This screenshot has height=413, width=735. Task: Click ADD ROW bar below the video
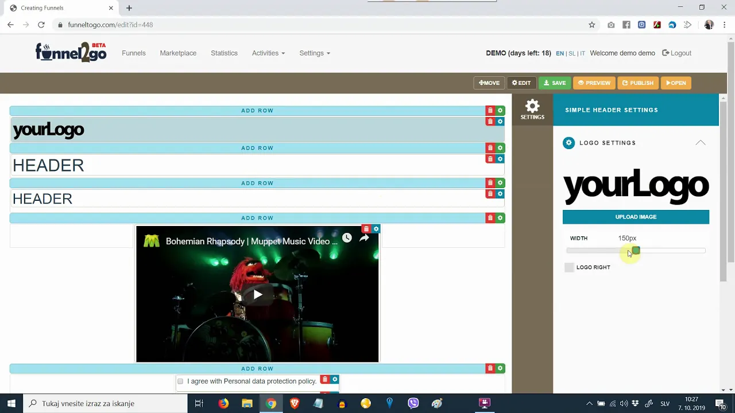257,368
